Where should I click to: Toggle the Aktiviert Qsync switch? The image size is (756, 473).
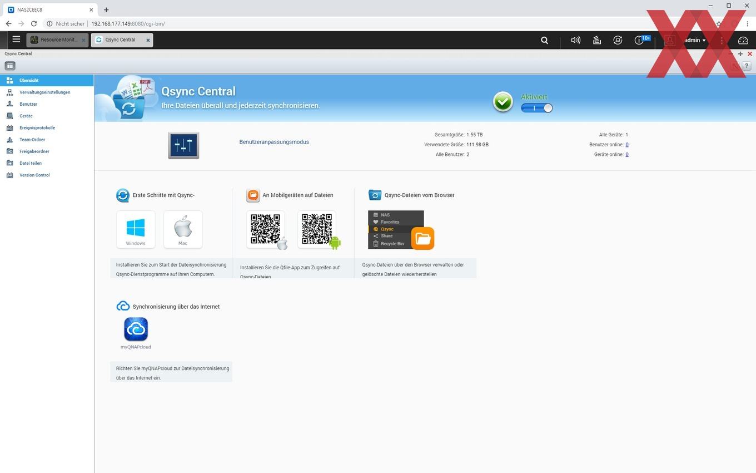coord(536,108)
